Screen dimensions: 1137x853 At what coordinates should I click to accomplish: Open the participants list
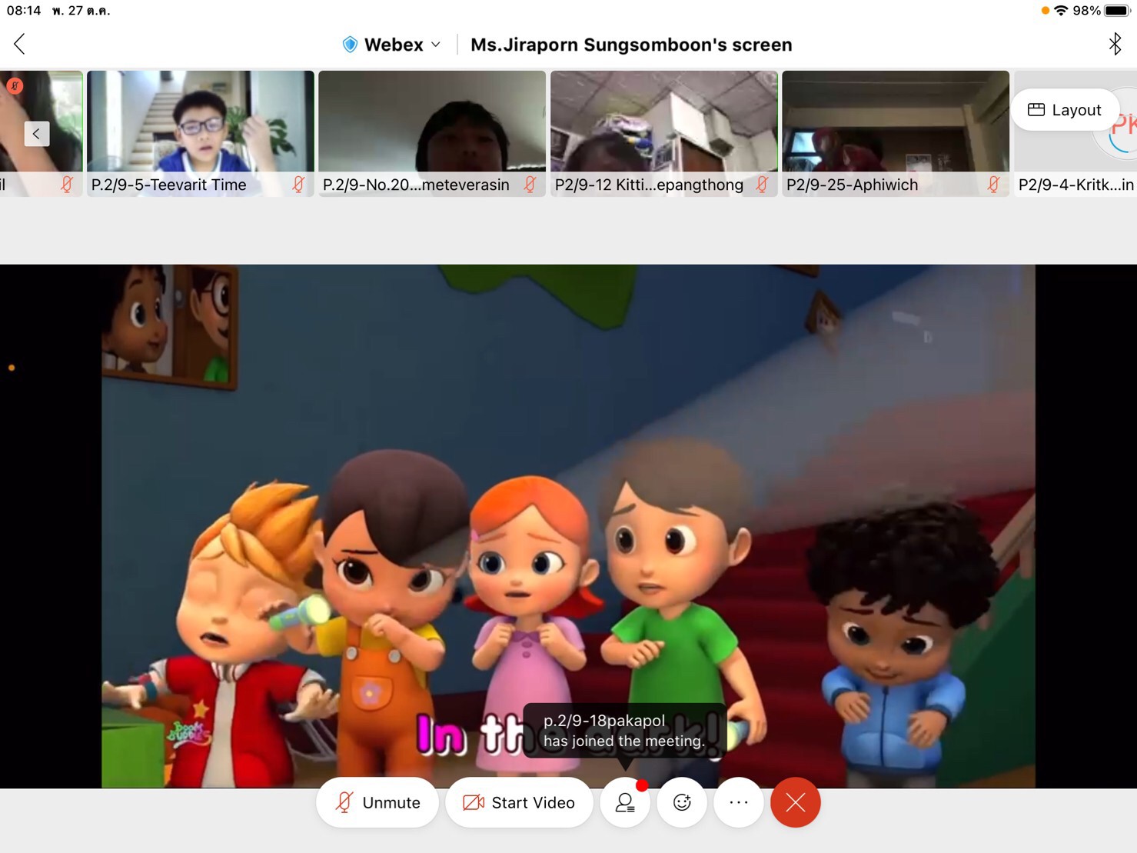click(625, 802)
